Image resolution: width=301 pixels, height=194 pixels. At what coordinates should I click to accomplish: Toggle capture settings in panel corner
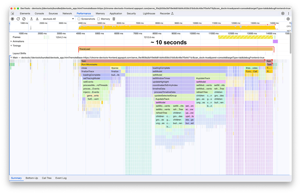coord(288,19)
